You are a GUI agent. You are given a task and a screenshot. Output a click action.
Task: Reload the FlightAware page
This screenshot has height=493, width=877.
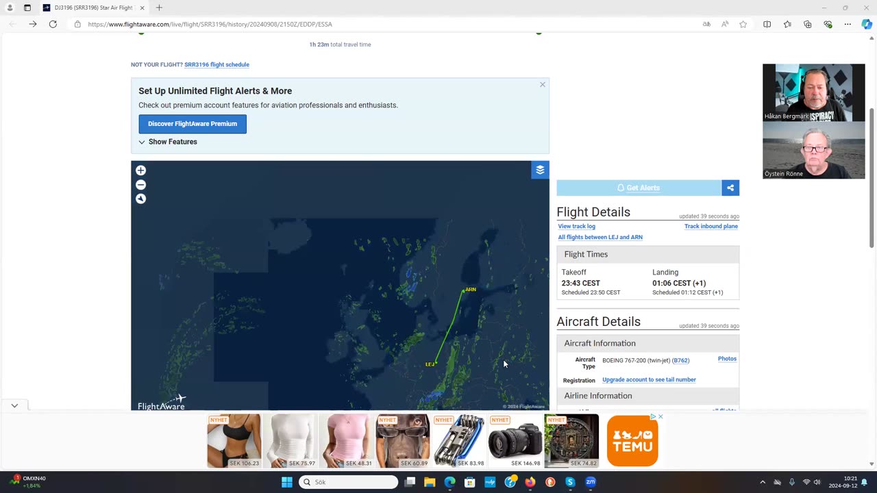tap(53, 24)
